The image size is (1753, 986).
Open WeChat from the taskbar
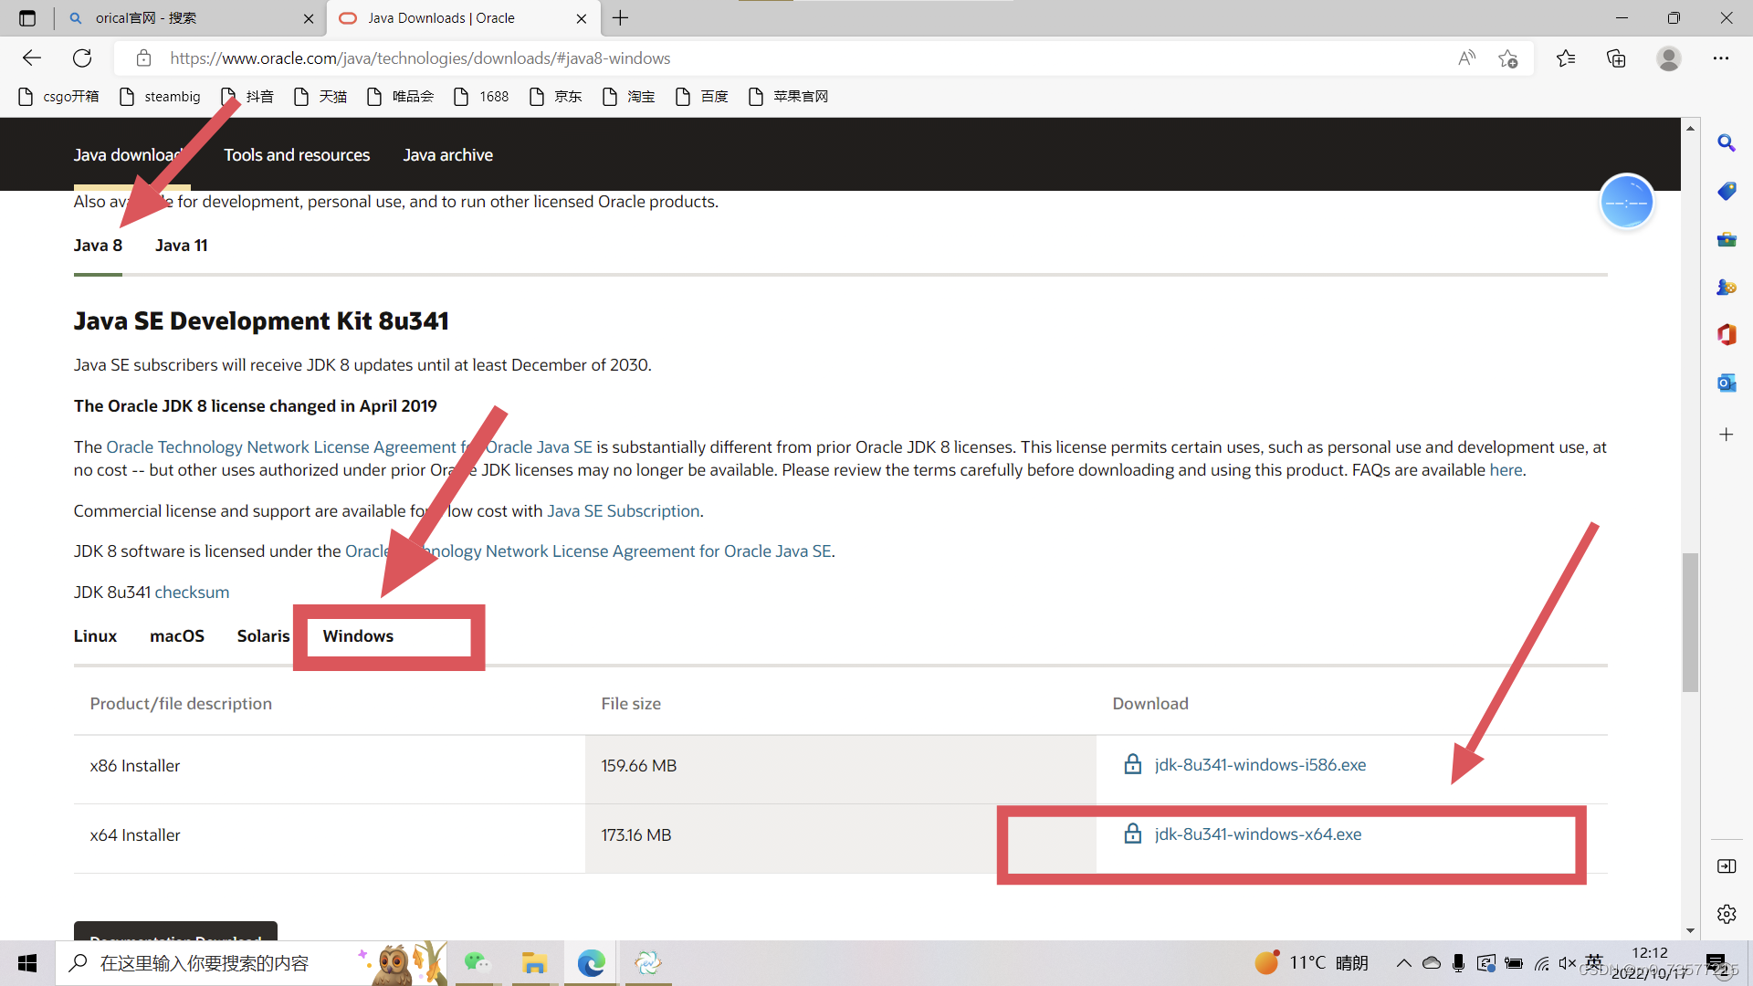tap(477, 963)
